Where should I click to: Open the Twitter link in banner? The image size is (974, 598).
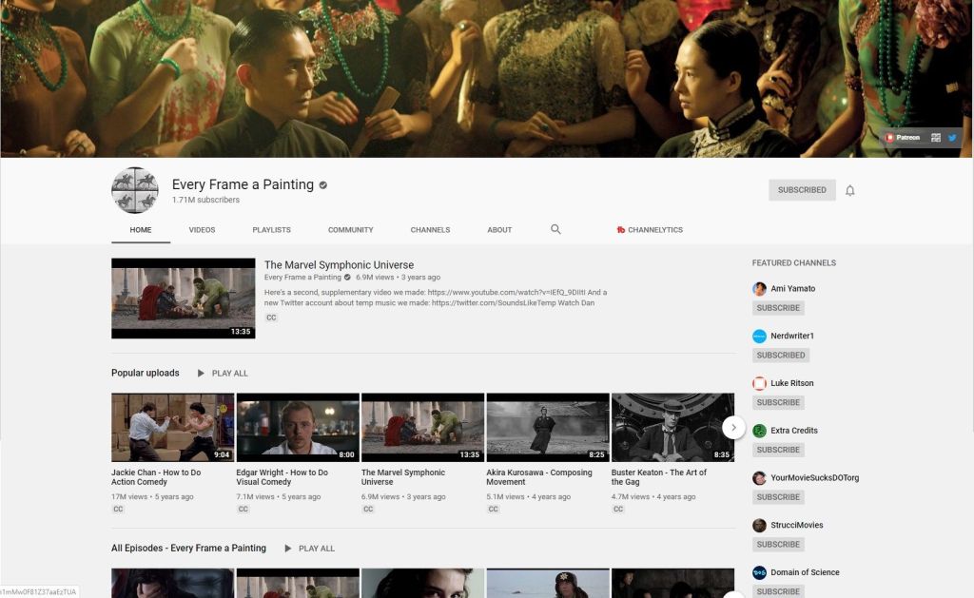(x=952, y=137)
